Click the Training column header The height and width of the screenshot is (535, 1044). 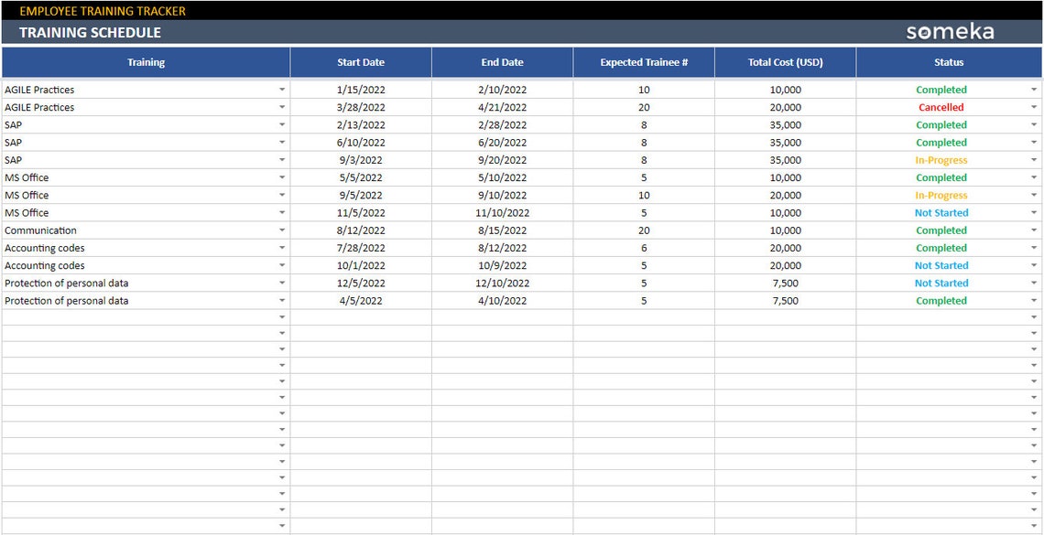(x=146, y=62)
